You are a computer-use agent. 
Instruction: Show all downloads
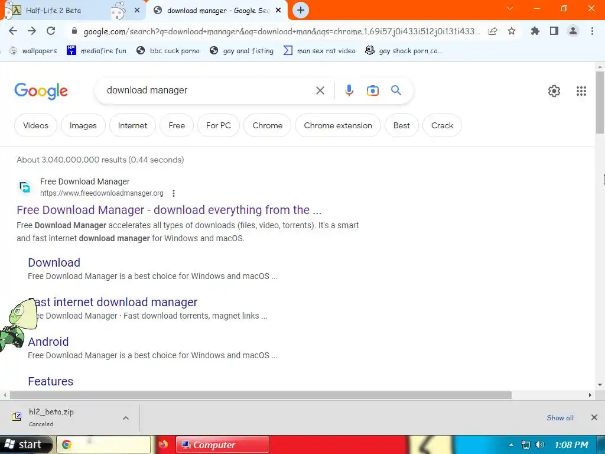(x=560, y=418)
